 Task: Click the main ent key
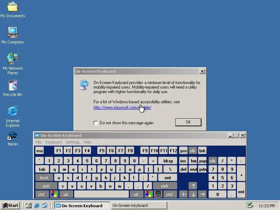pyautogui.click(x=168, y=178)
